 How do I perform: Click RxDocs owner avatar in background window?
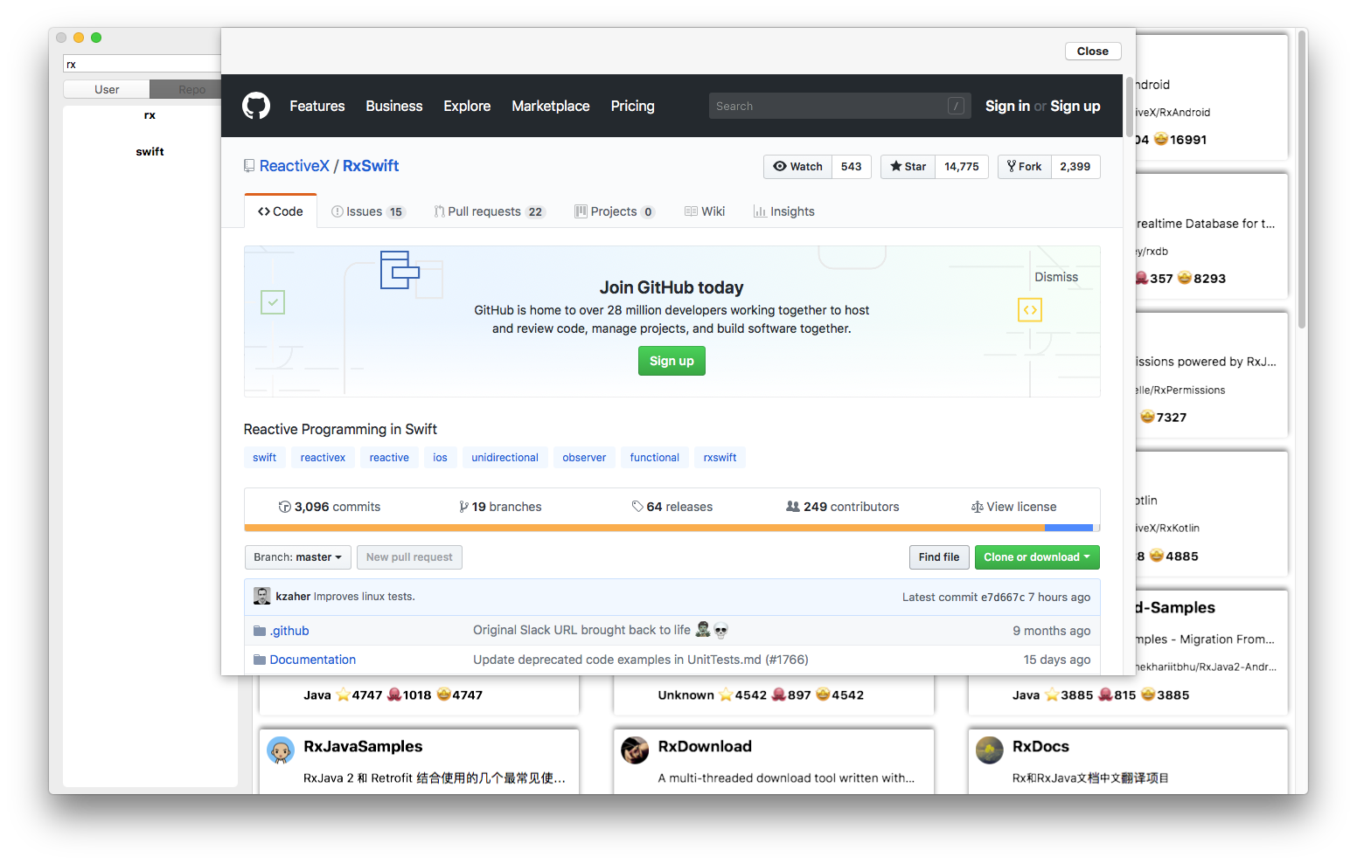990,750
